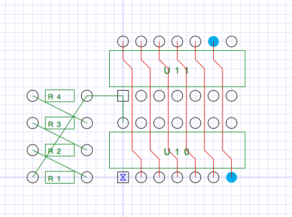Image resolution: width=292 pixels, height=217 pixels.
Task: Click the pad right of the hourglass square pad
Action: tap(141, 177)
